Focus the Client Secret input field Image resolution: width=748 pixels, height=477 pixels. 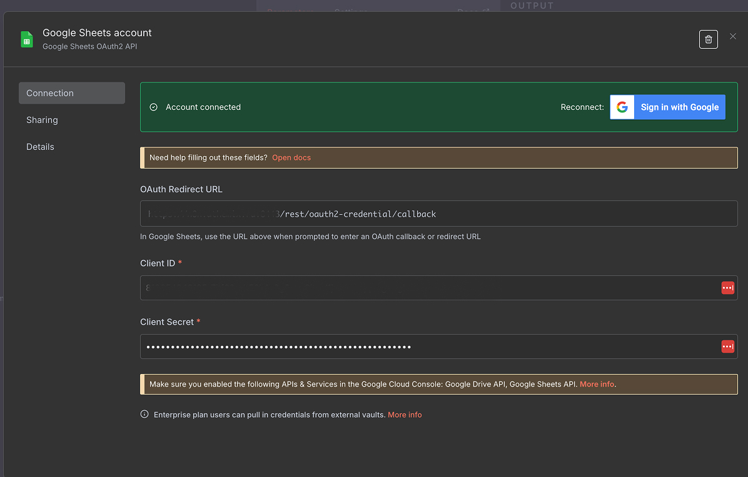pos(439,347)
